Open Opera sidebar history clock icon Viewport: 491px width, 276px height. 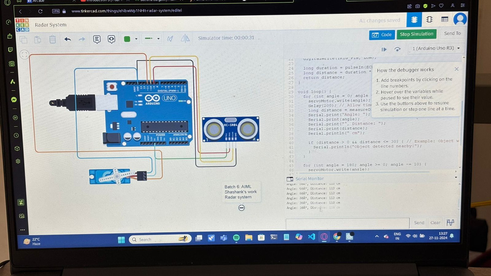[16, 135]
